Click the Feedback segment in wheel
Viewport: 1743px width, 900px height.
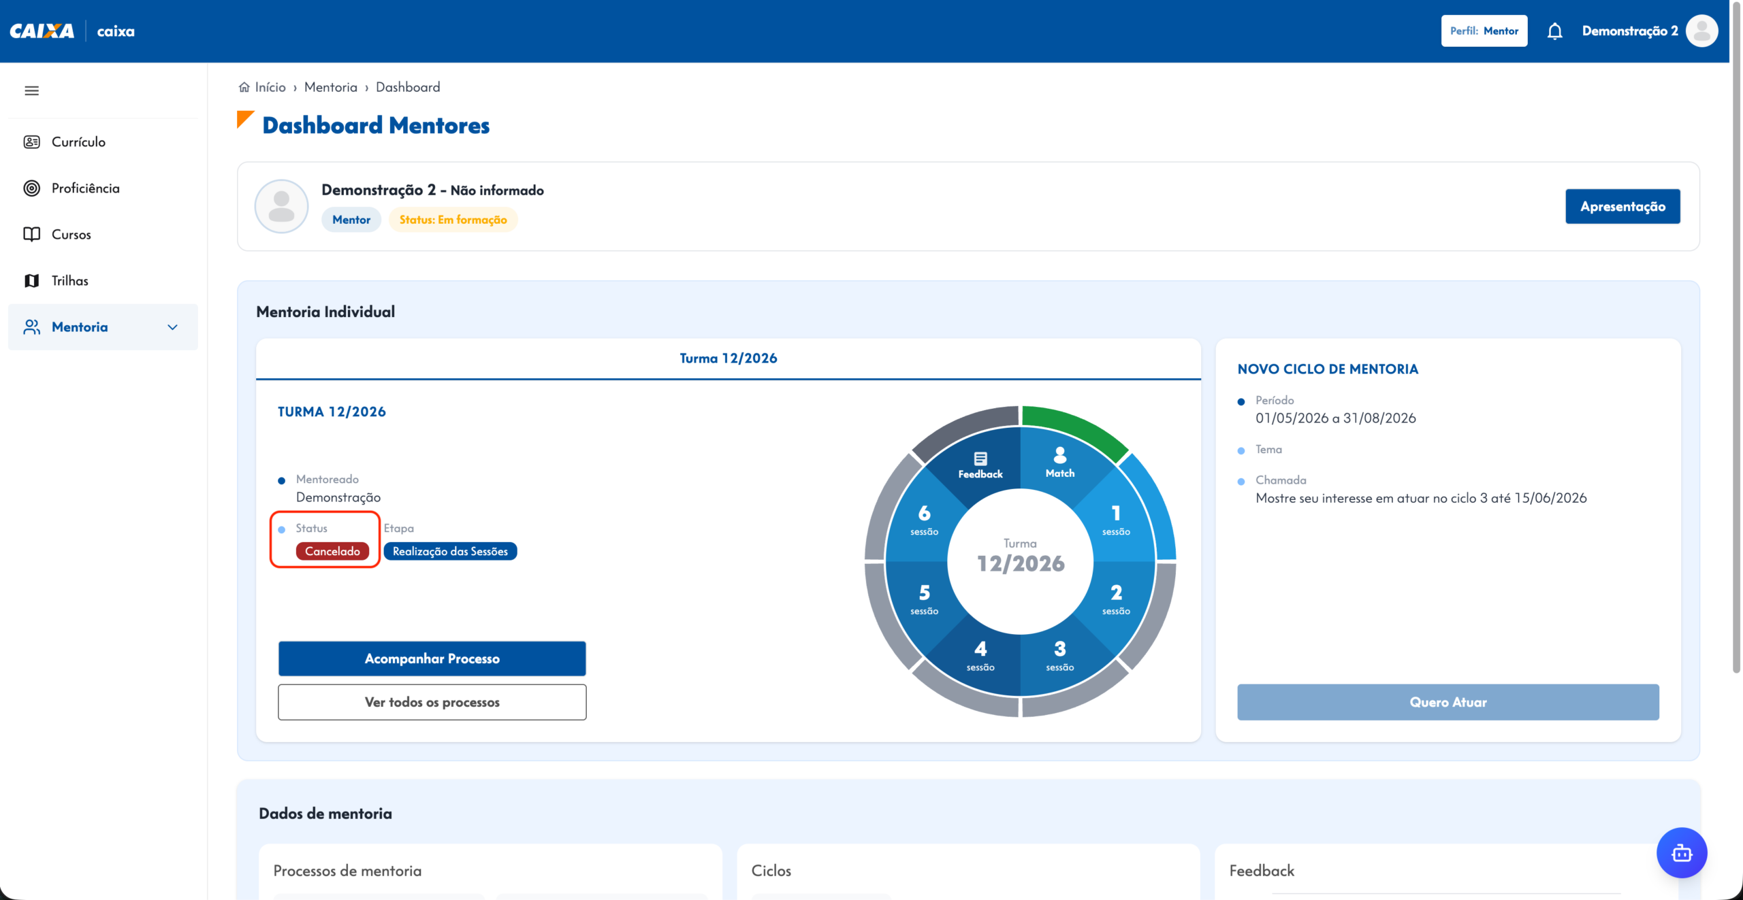pyautogui.click(x=980, y=465)
